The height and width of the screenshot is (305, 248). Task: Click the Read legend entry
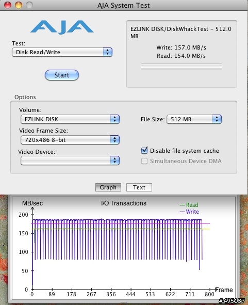(x=189, y=205)
